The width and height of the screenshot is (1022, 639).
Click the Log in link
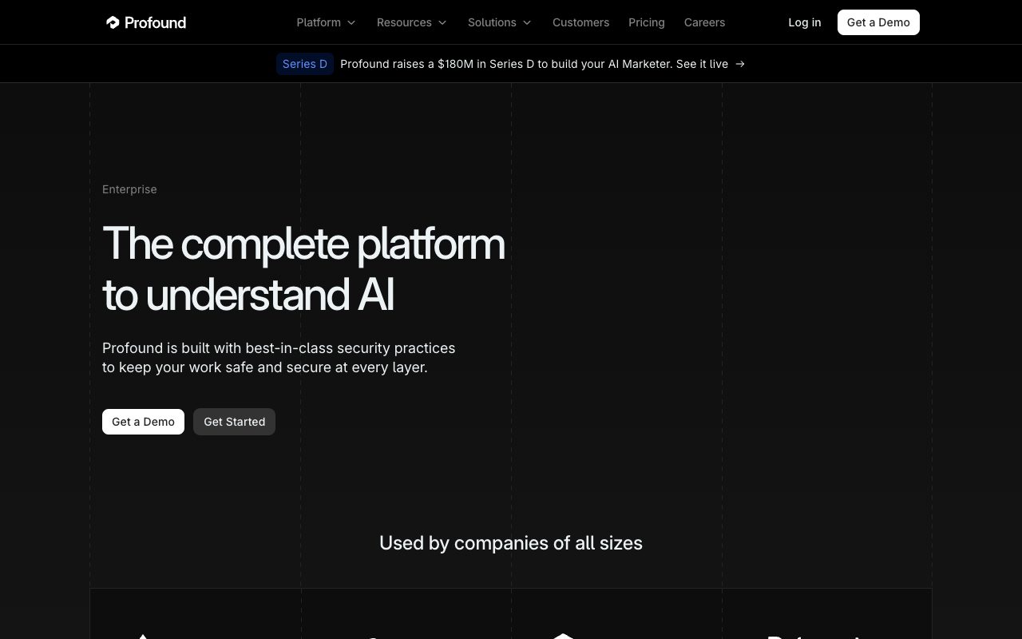pos(804,22)
